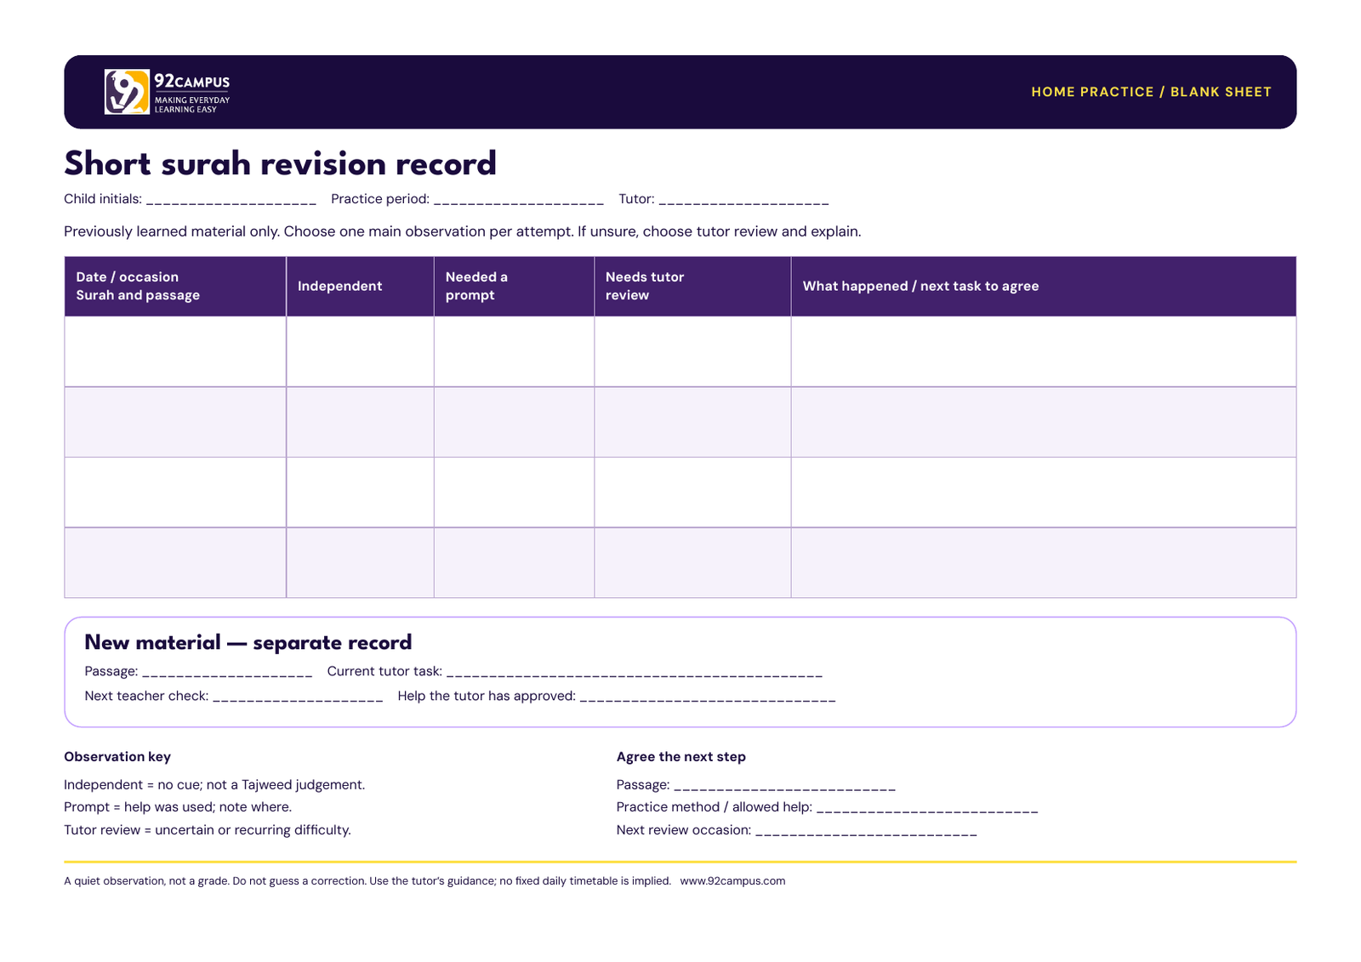Image resolution: width=1361 pixels, height=962 pixels.
Task: Click the 'Agree the next step' heading
Action: click(681, 757)
